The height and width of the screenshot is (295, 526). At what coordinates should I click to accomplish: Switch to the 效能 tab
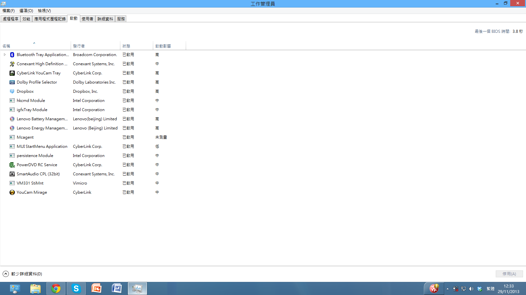(x=26, y=19)
